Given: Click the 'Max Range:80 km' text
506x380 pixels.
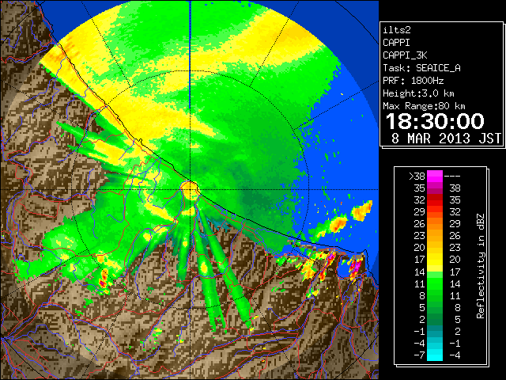Looking at the screenshot, I should [424, 106].
